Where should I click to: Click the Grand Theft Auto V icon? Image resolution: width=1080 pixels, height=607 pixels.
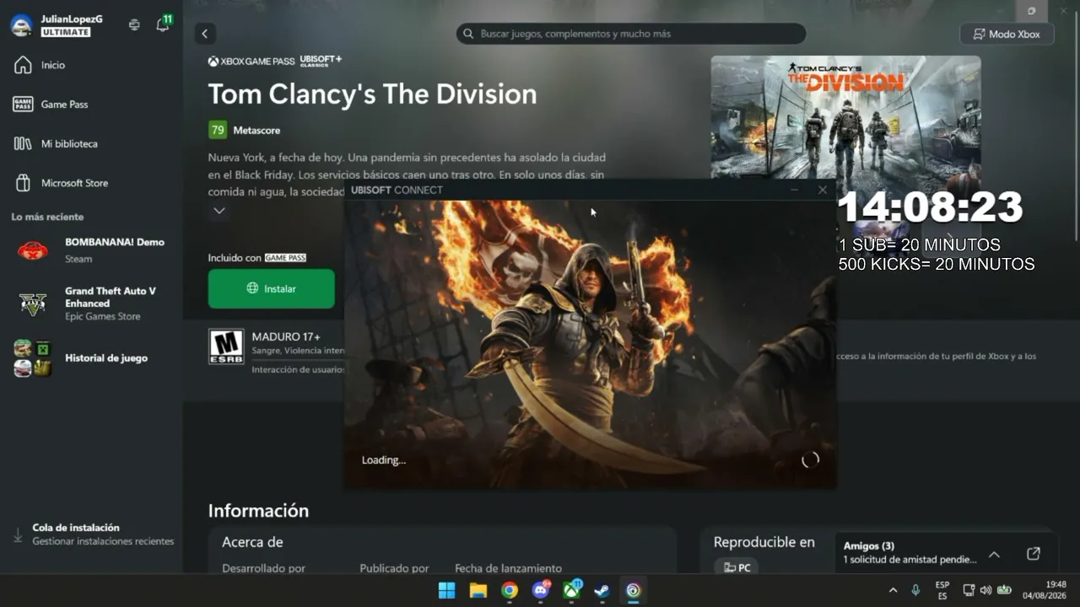tap(33, 303)
